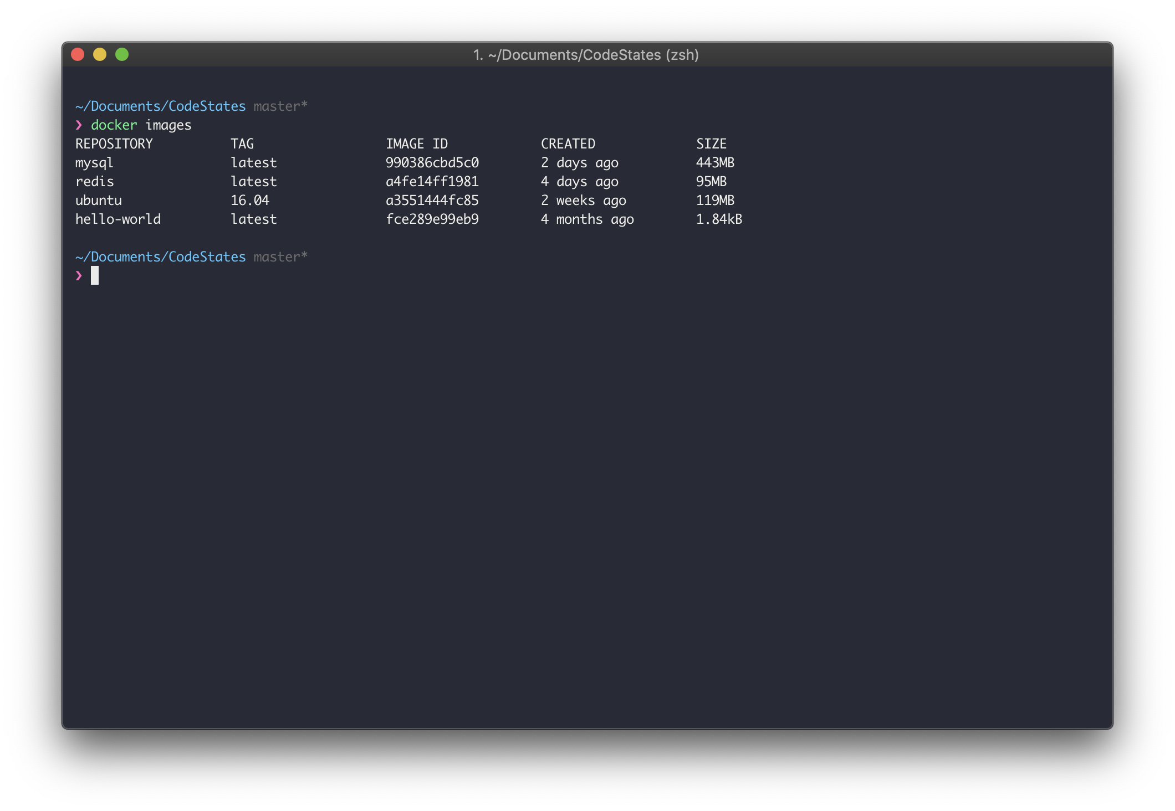The height and width of the screenshot is (811, 1175).
Task: Click the 1.84kB size value
Action: [x=719, y=219]
